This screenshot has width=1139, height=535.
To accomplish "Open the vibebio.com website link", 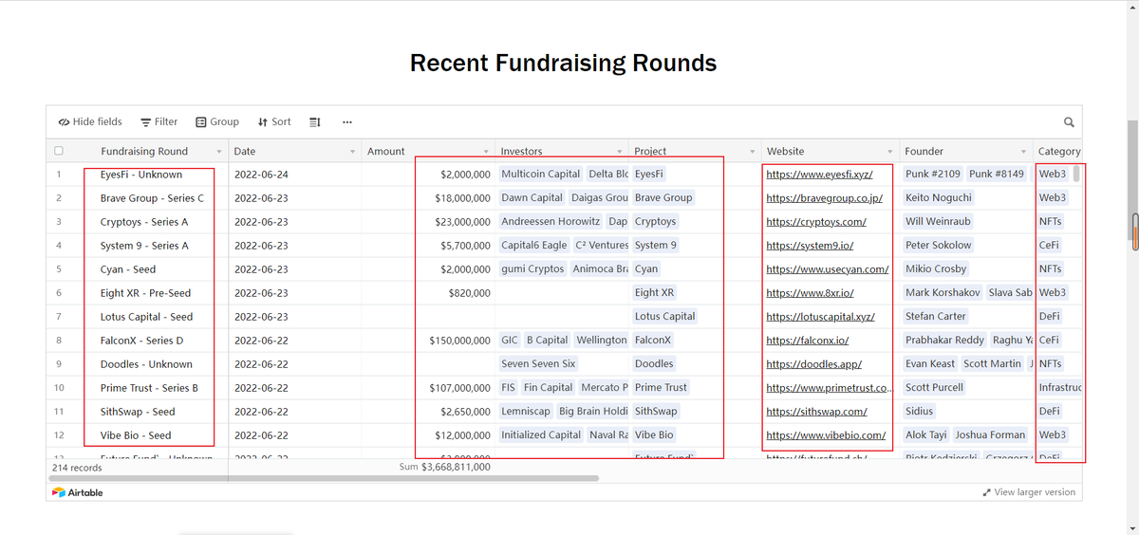I will (x=826, y=435).
